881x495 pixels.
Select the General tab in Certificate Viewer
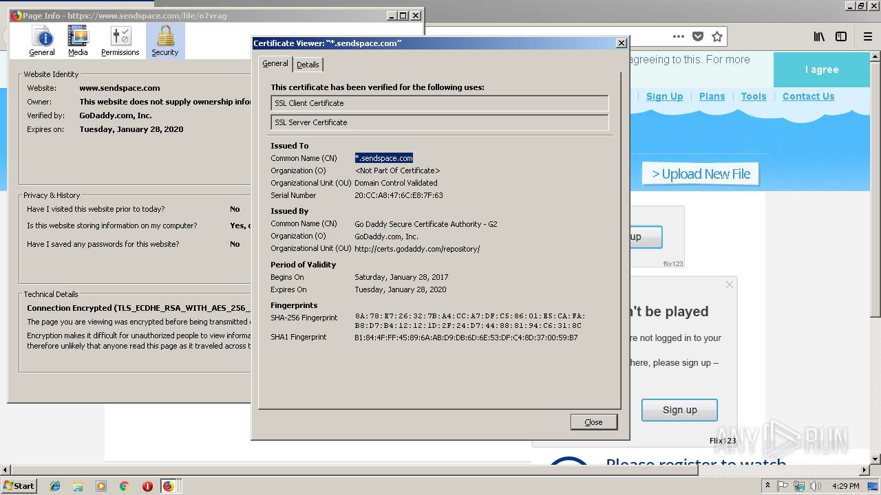point(275,63)
